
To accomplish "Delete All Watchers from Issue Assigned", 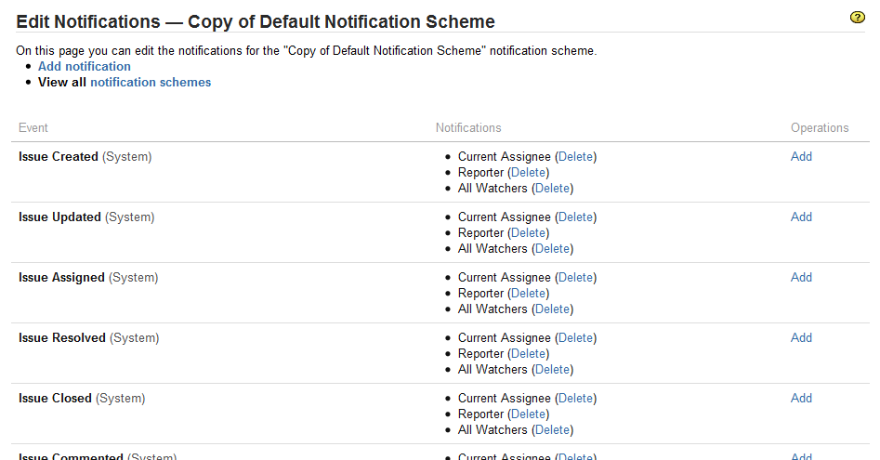I will tap(552, 309).
